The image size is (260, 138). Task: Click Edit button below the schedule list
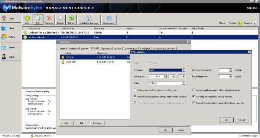point(82,123)
